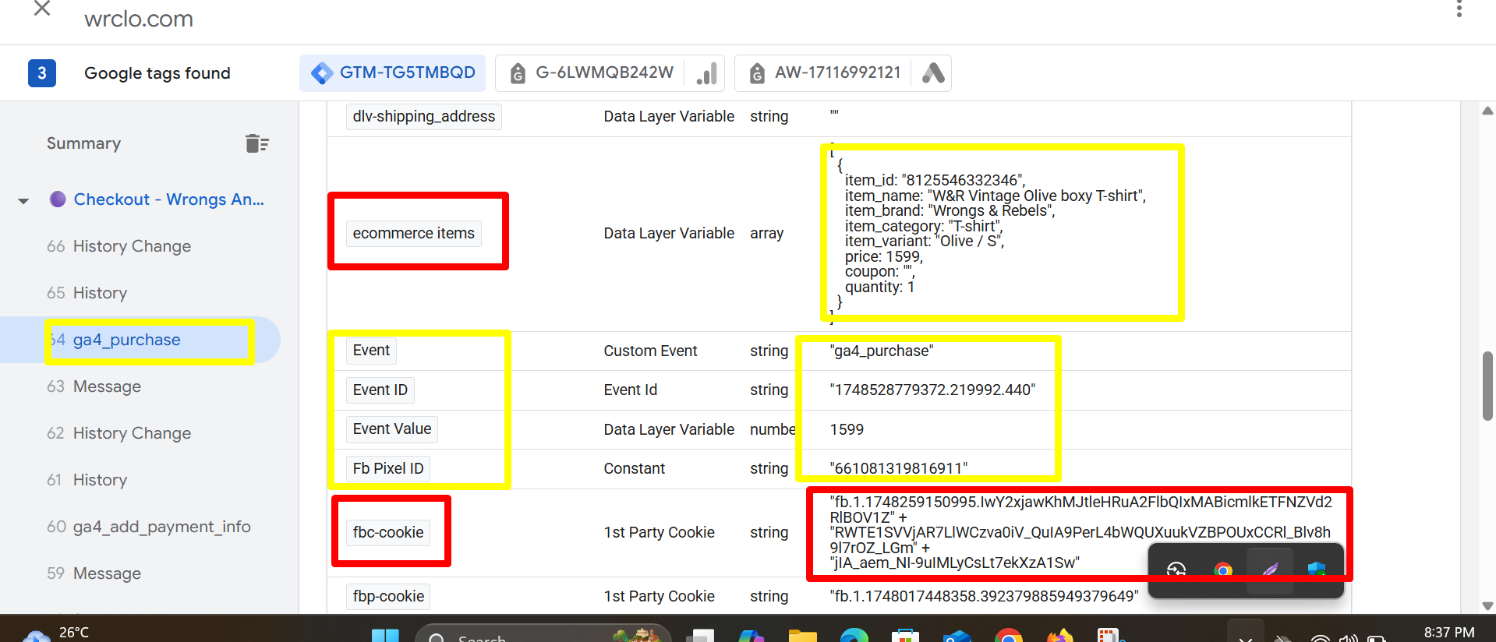Click the Event Value number 1599

click(847, 429)
